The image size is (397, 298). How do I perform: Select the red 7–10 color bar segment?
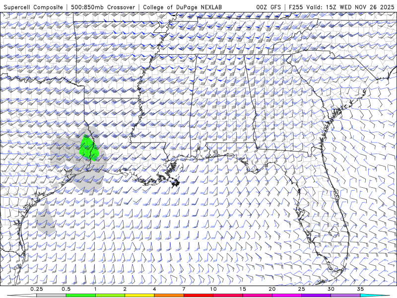point(198,296)
